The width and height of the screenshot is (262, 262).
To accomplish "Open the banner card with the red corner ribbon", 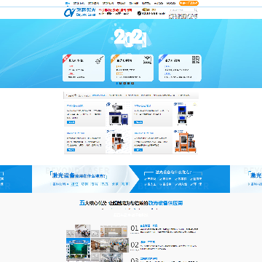I will pos(84,68).
